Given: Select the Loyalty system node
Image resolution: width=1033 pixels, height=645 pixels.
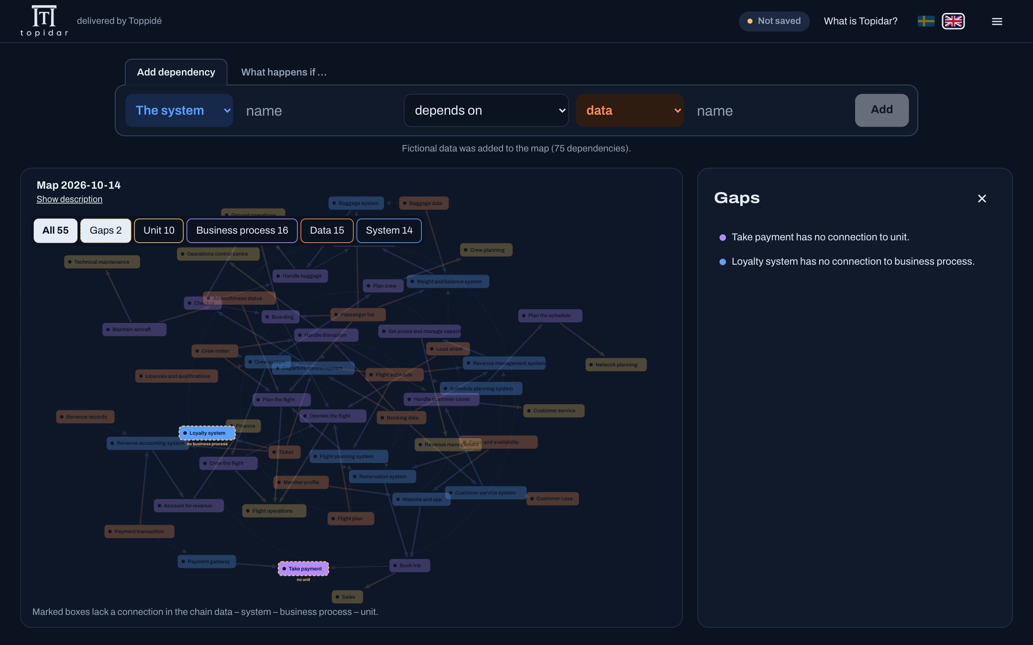Looking at the screenshot, I should coord(207,433).
